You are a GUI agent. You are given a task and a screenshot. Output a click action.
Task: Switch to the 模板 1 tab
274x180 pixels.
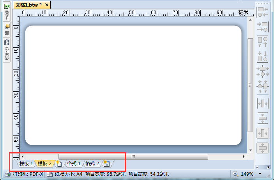[x=26, y=164]
